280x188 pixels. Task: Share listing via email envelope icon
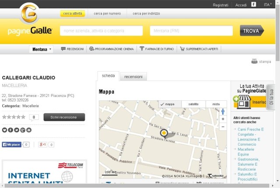[29, 130]
